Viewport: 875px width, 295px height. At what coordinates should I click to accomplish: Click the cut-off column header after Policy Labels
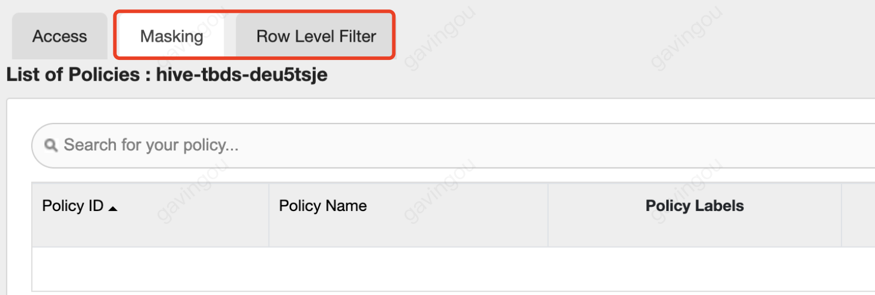859,214
